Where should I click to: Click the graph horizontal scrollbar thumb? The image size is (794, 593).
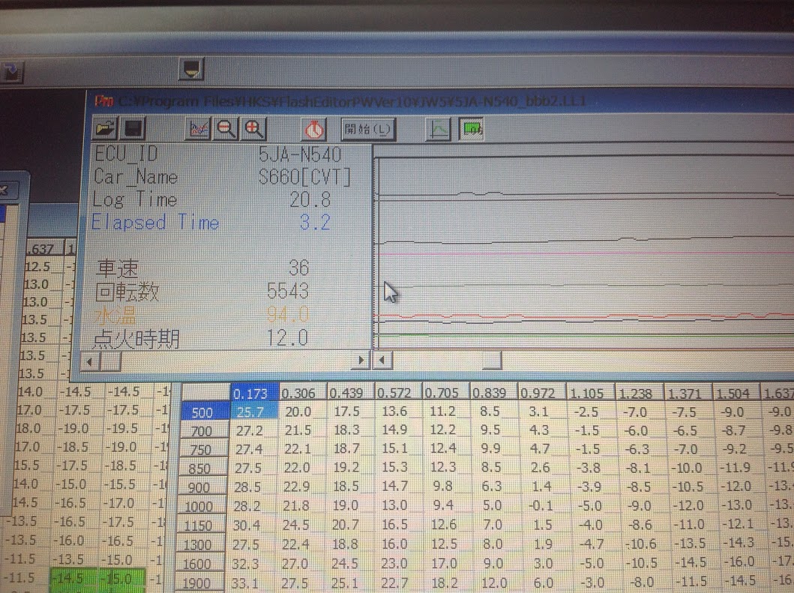pyautogui.click(x=492, y=361)
